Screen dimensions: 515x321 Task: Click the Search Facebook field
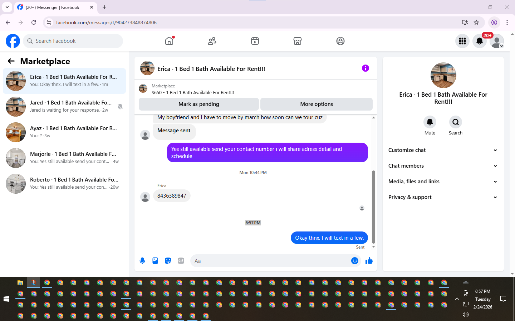73,41
